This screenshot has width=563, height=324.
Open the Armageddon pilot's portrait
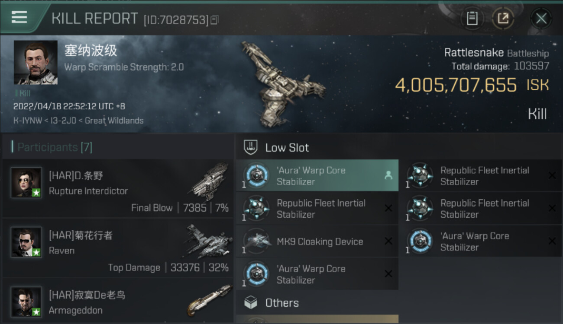(26, 302)
